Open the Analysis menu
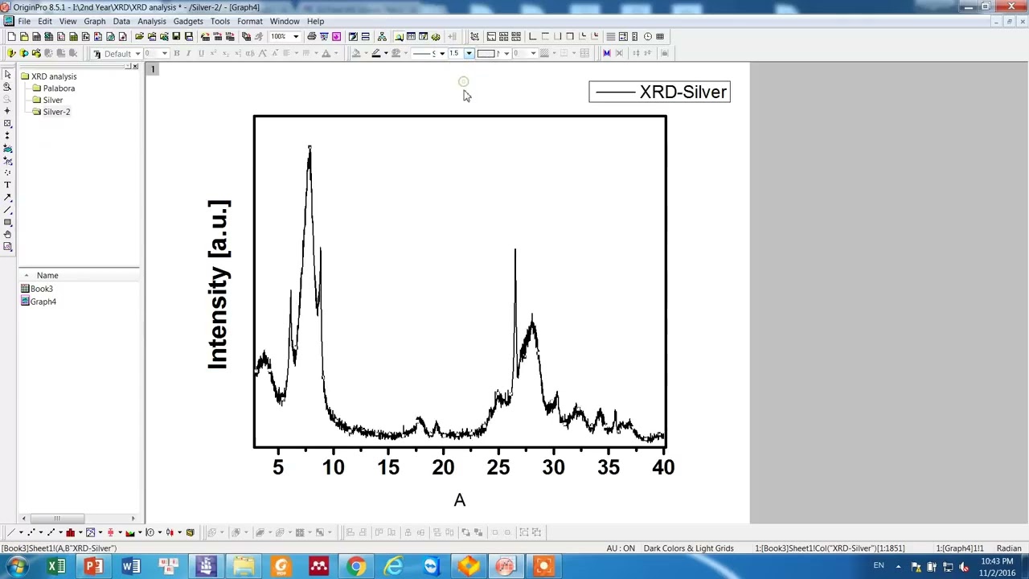The height and width of the screenshot is (579, 1029). coord(151,22)
